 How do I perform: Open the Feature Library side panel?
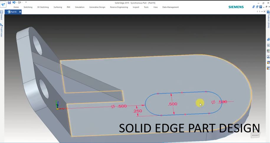point(268,19)
